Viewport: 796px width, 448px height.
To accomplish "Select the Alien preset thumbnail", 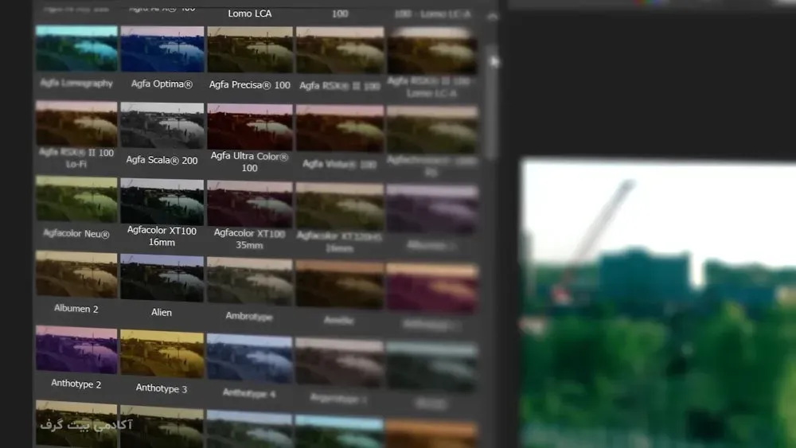I will 162,278.
